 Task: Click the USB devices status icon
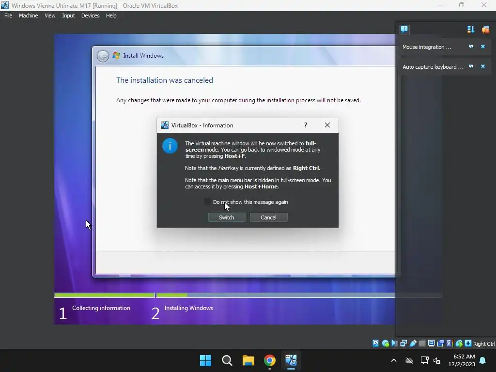(413, 343)
